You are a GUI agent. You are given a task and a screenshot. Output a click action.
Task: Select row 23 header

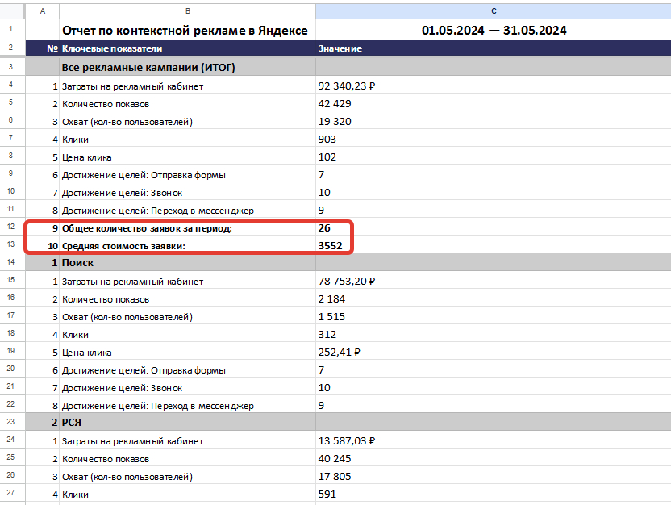coord(10,422)
